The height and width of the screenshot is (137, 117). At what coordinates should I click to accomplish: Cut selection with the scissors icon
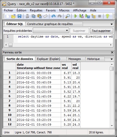(x=27, y=16)
